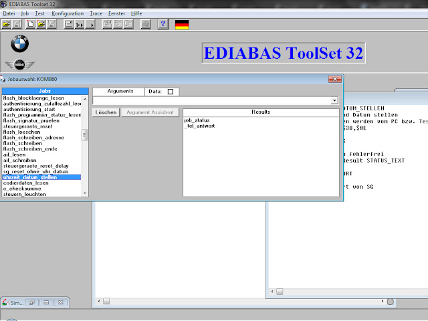
Task: Maximize the minimized Sim window
Action: (46, 302)
